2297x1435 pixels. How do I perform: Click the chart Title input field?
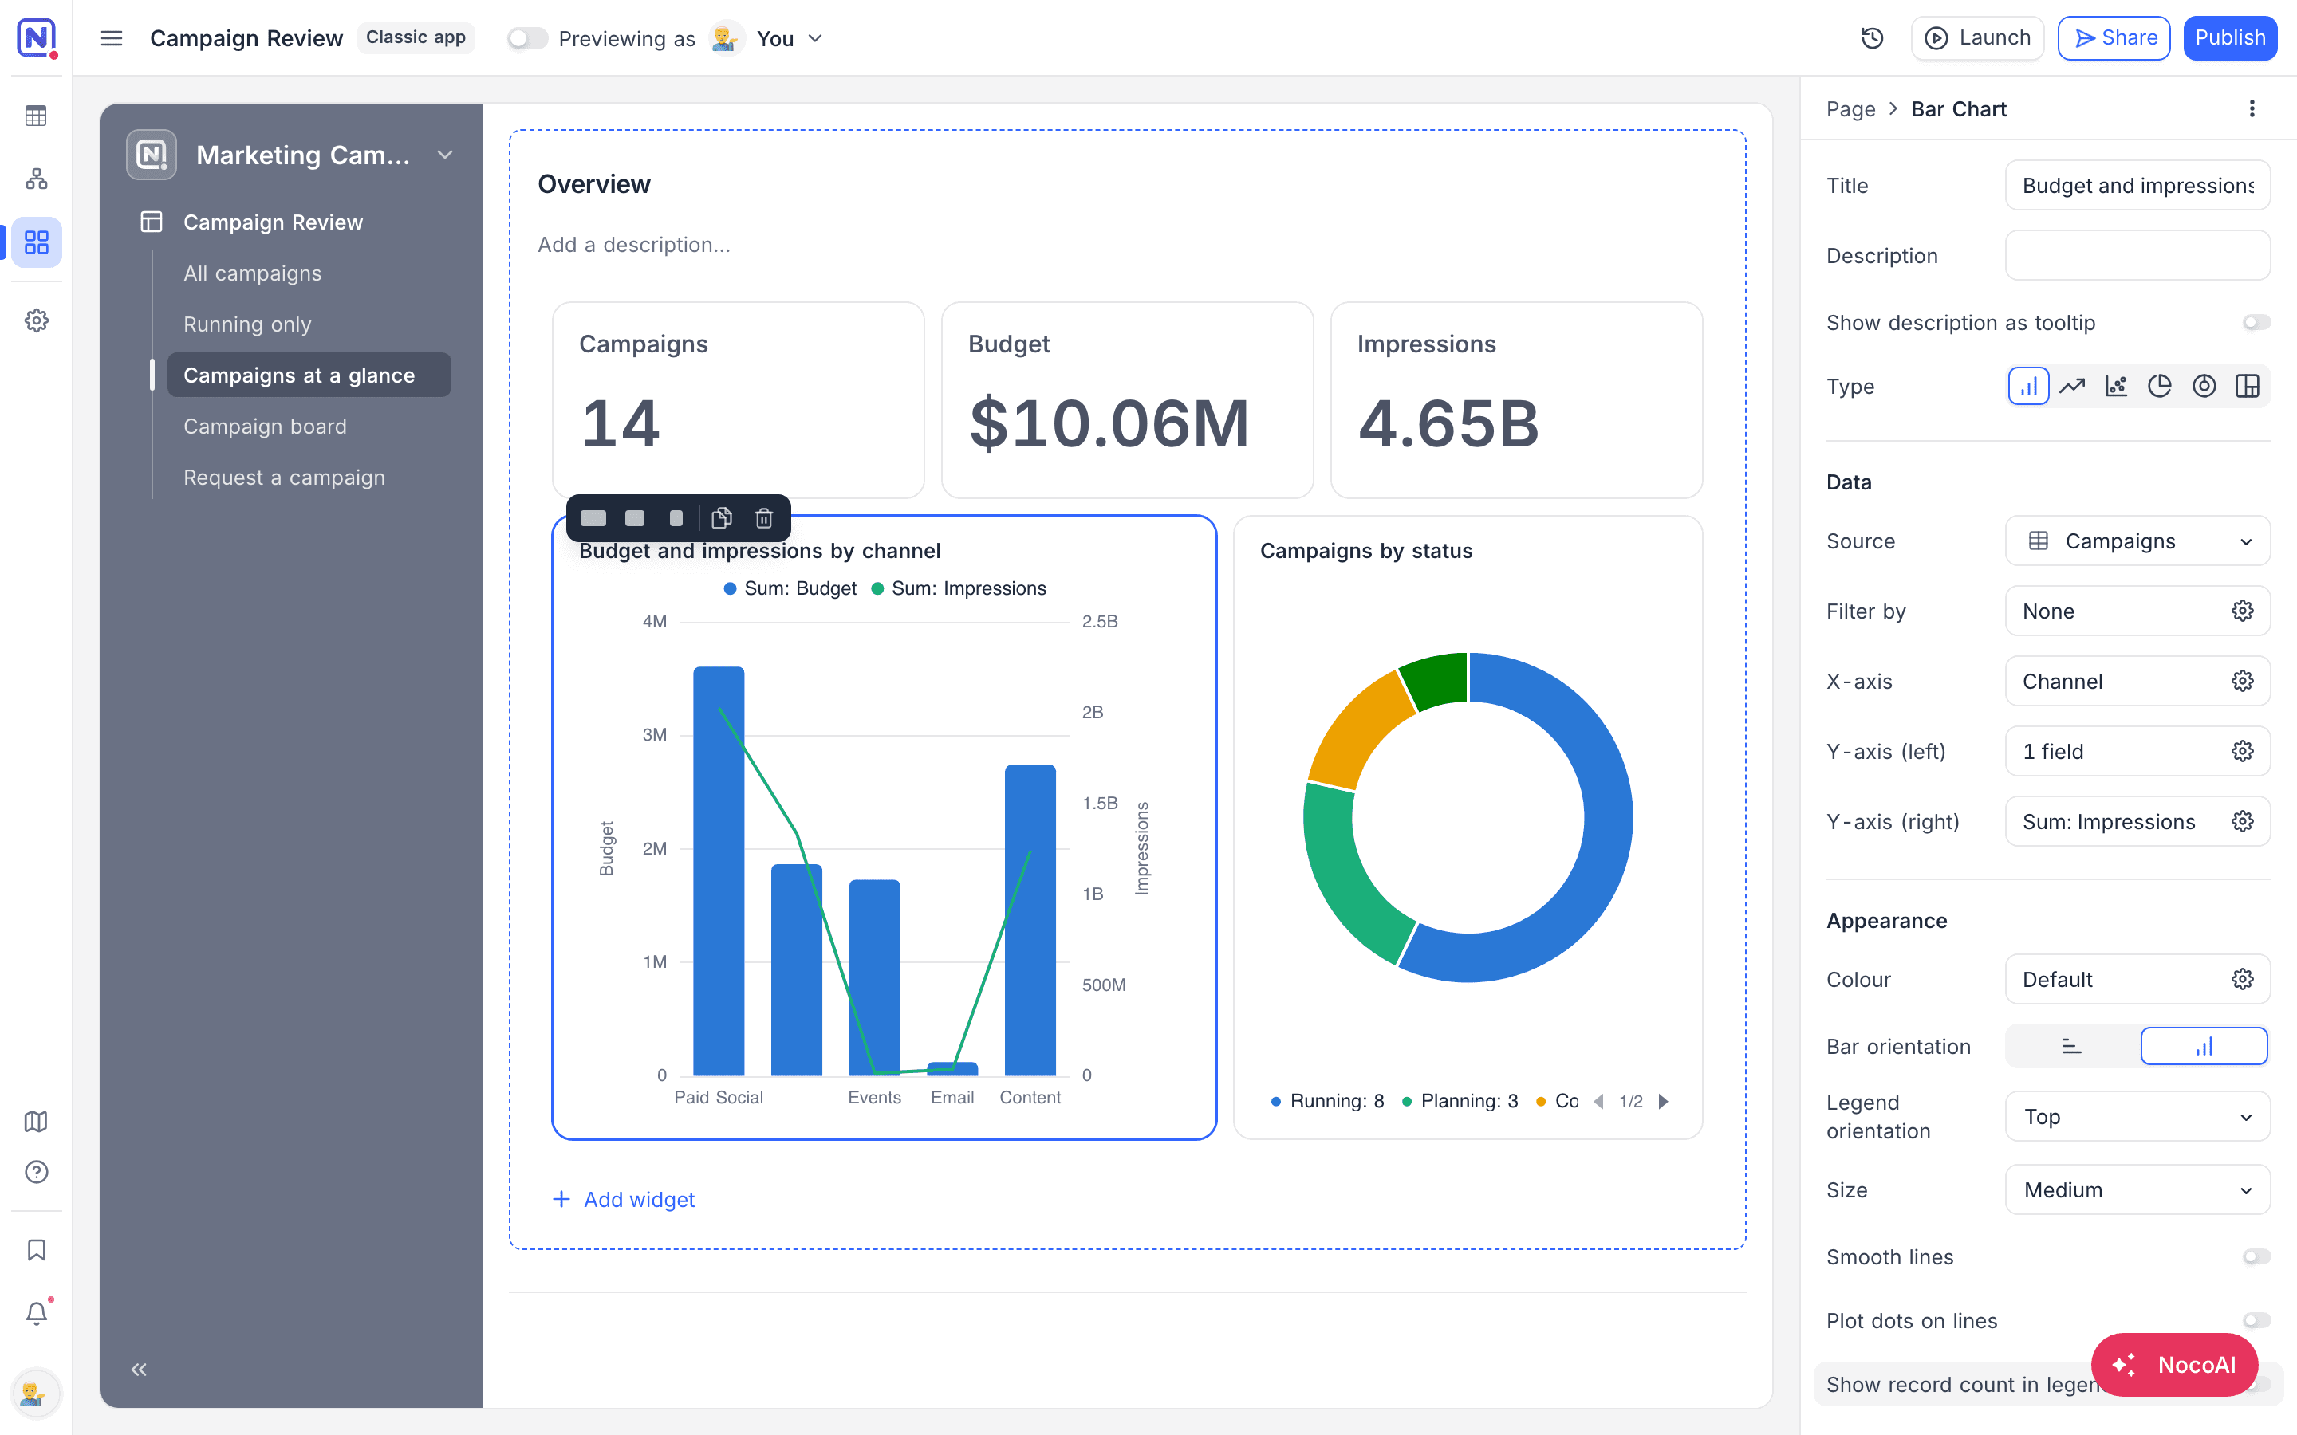click(2137, 186)
